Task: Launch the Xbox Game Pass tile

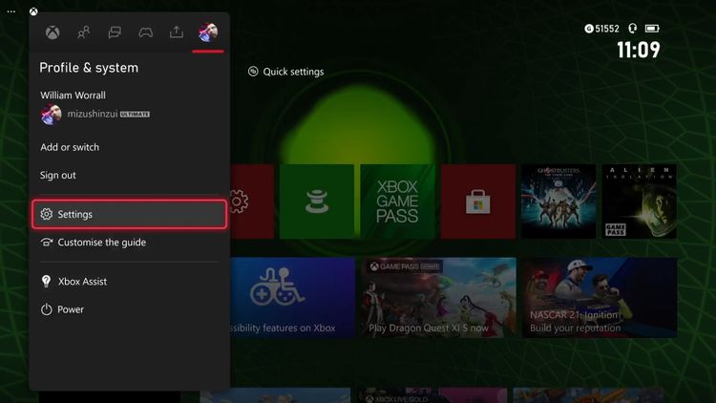Action: click(x=396, y=201)
